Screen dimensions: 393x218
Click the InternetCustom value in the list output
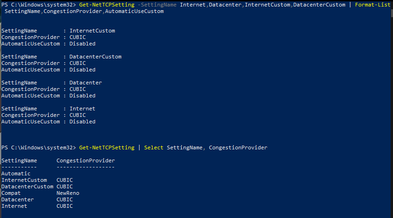(x=92, y=31)
